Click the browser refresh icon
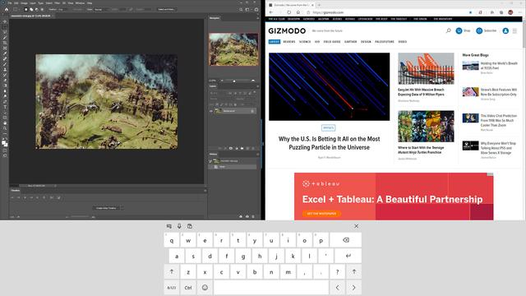 (288, 12)
